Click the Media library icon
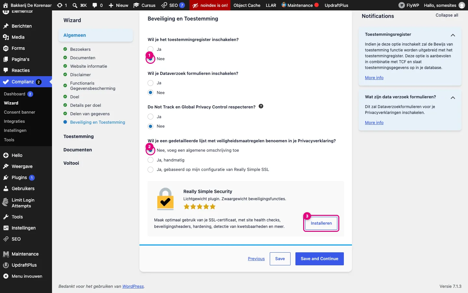 pos(6,37)
